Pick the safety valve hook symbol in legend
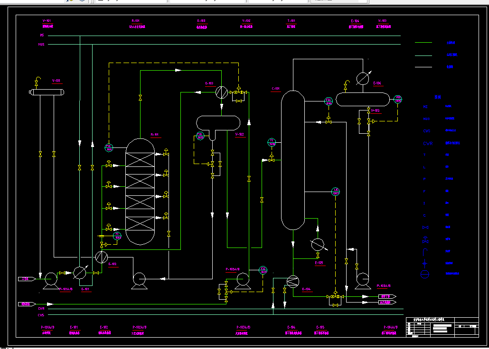The image size is (489, 349). [x=425, y=252]
